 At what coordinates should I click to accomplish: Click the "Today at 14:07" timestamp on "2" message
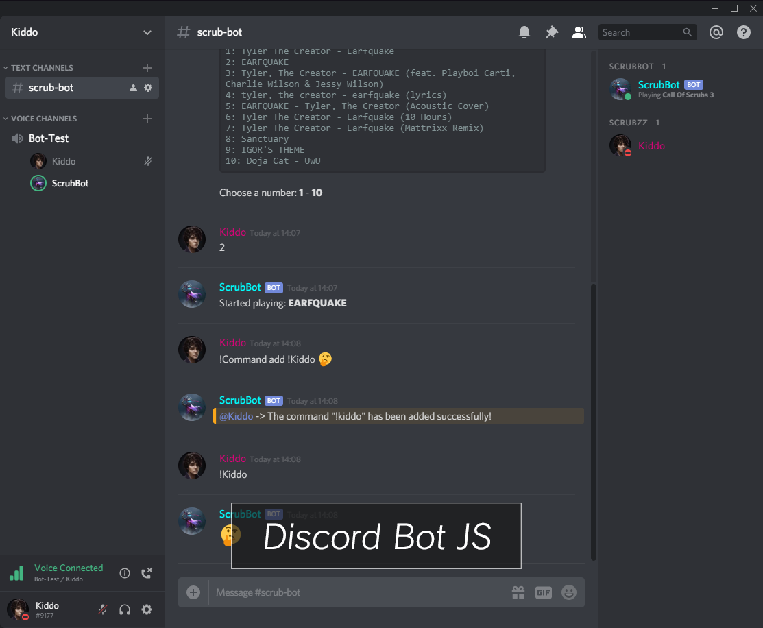point(275,233)
